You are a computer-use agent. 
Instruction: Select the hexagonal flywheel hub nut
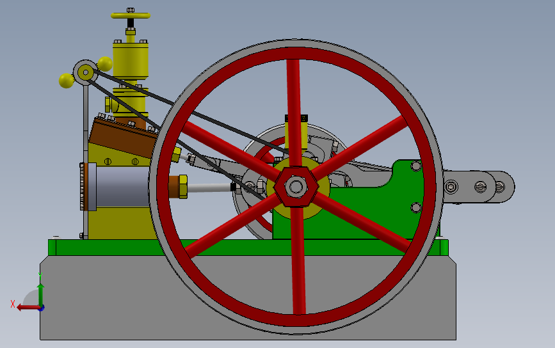pyautogui.click(x=296, y=187)
